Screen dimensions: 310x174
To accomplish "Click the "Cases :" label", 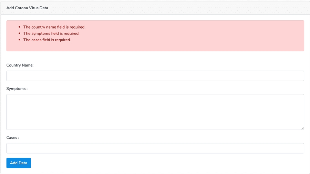I will point(13,137).
